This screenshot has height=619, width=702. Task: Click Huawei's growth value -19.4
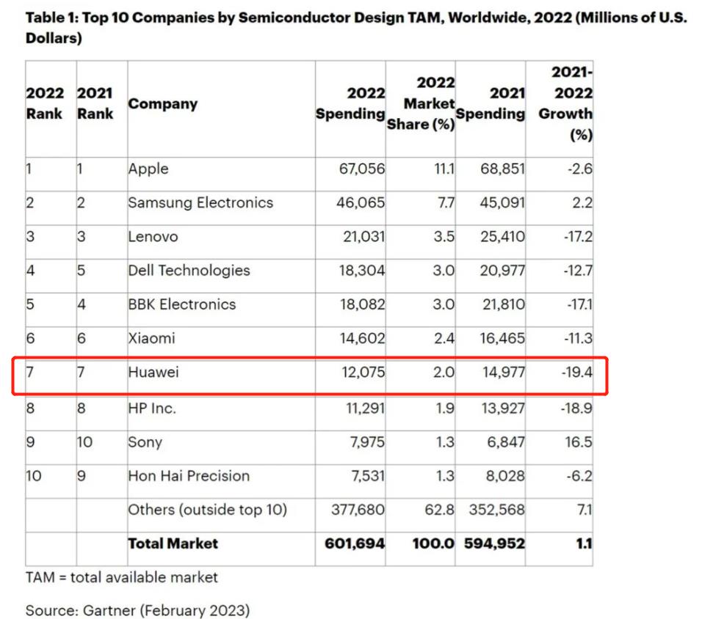[576, 372]
